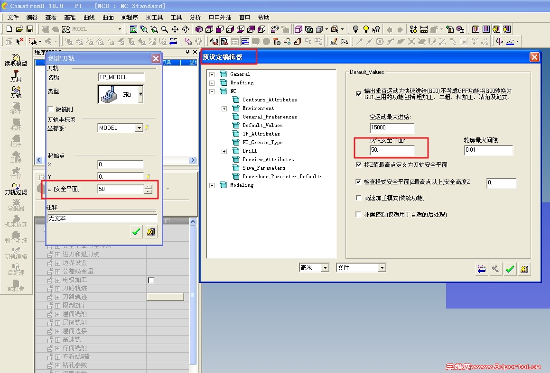This screenshot has height=373, width=550.
Task: Toggle the 微铣削 checkbox
Action: pyautogui.click(x=50, y=109)
